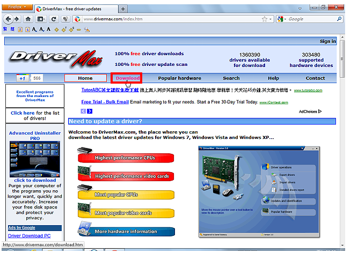Open the Download navigation item

click(x=128, y=78)
